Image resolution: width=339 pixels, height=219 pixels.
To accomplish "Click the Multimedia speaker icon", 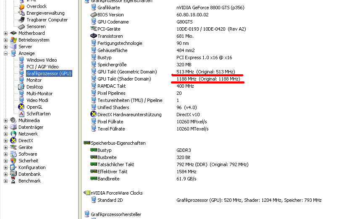I will 13,120.
